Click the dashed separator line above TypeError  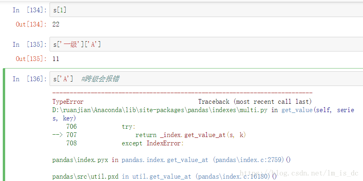[182, 93]
